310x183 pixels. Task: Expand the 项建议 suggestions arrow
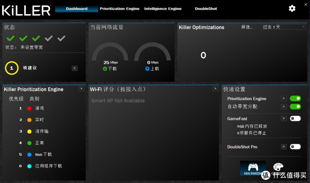[x=75, y=68]
